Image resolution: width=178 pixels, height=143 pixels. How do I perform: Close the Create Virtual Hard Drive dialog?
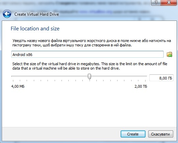coord(169,2)
